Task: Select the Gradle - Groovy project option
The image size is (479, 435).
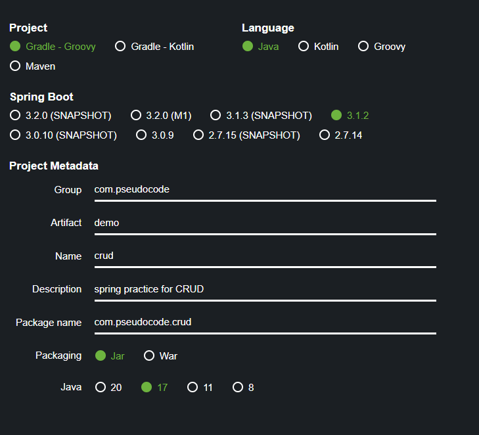Action: coord(53,47)
